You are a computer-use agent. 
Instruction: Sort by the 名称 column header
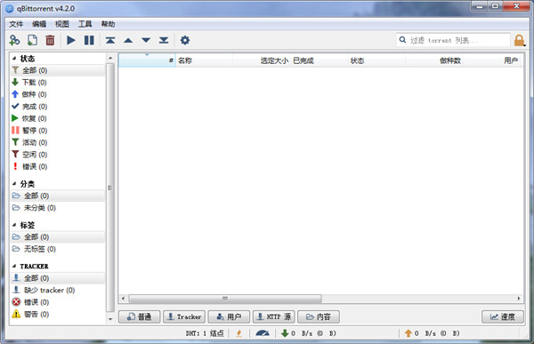pyautogui.click(x=204, y=60)
